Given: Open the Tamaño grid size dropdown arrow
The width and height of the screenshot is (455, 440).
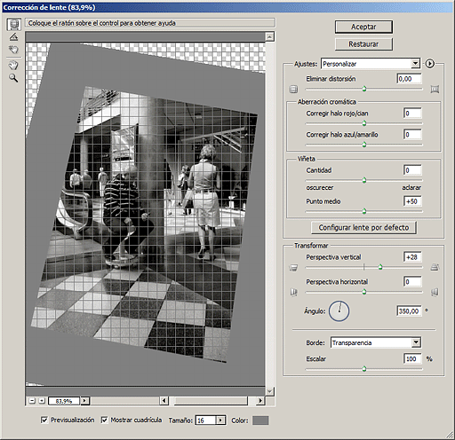Looking at the screenshot, I should 220,420.
